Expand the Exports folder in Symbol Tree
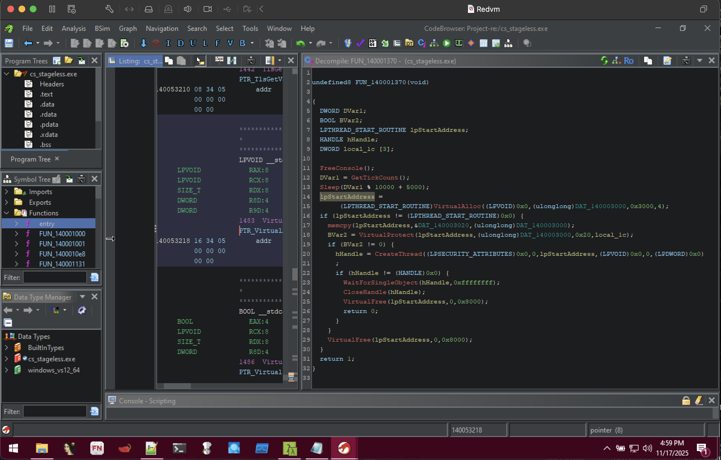Viewport: 721px width, 460px height. pos(6,202)
